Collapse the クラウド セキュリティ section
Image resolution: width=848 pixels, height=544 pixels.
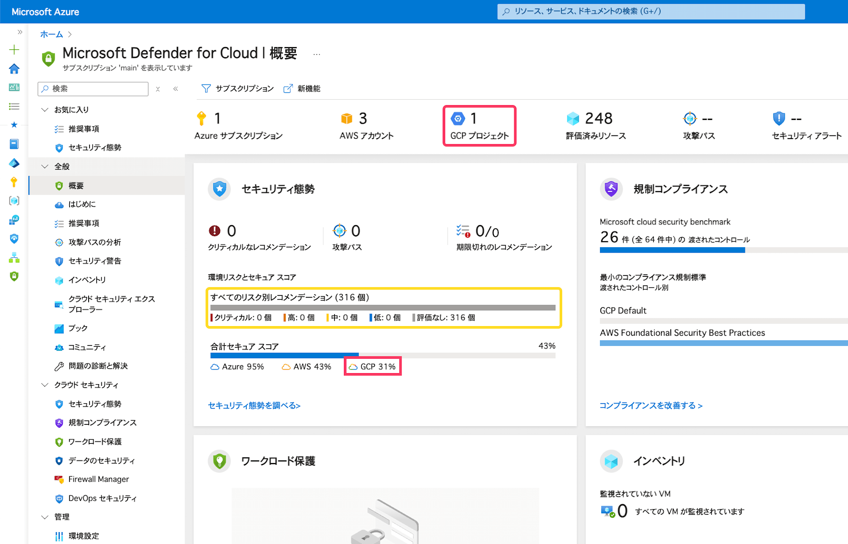pos(45,385)
